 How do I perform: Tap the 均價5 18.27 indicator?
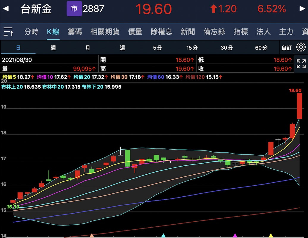pyautogui.click(x=18, y=77)
